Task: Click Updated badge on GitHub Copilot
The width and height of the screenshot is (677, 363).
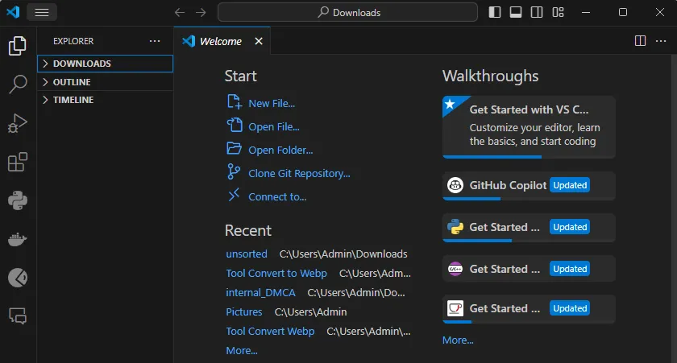Action: pos(570,185)
